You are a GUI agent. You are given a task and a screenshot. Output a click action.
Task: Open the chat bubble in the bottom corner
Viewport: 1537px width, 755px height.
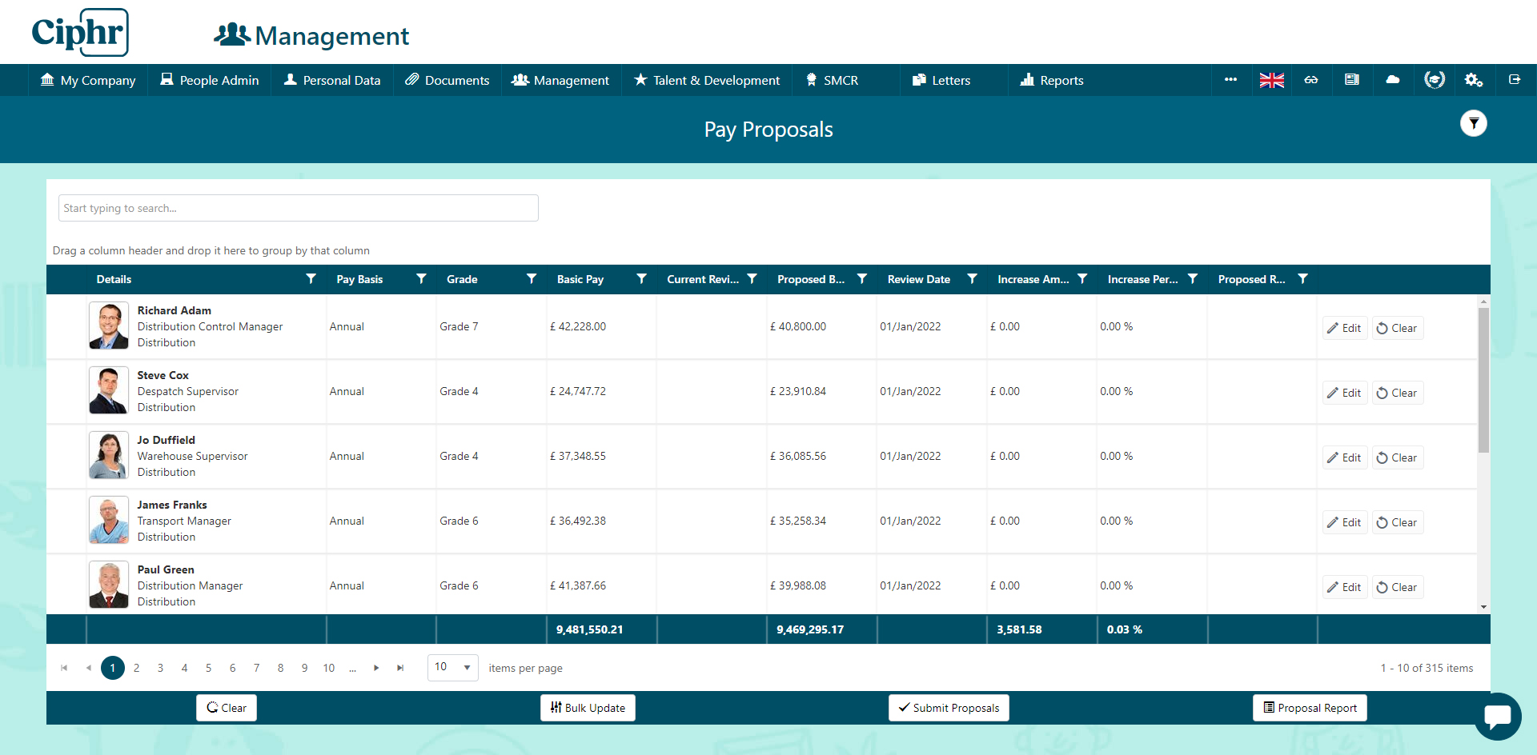tap(1499, 717)
